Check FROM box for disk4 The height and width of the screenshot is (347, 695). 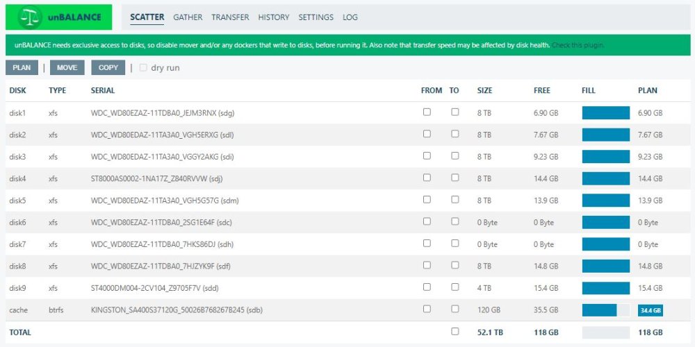pos(427,178)
